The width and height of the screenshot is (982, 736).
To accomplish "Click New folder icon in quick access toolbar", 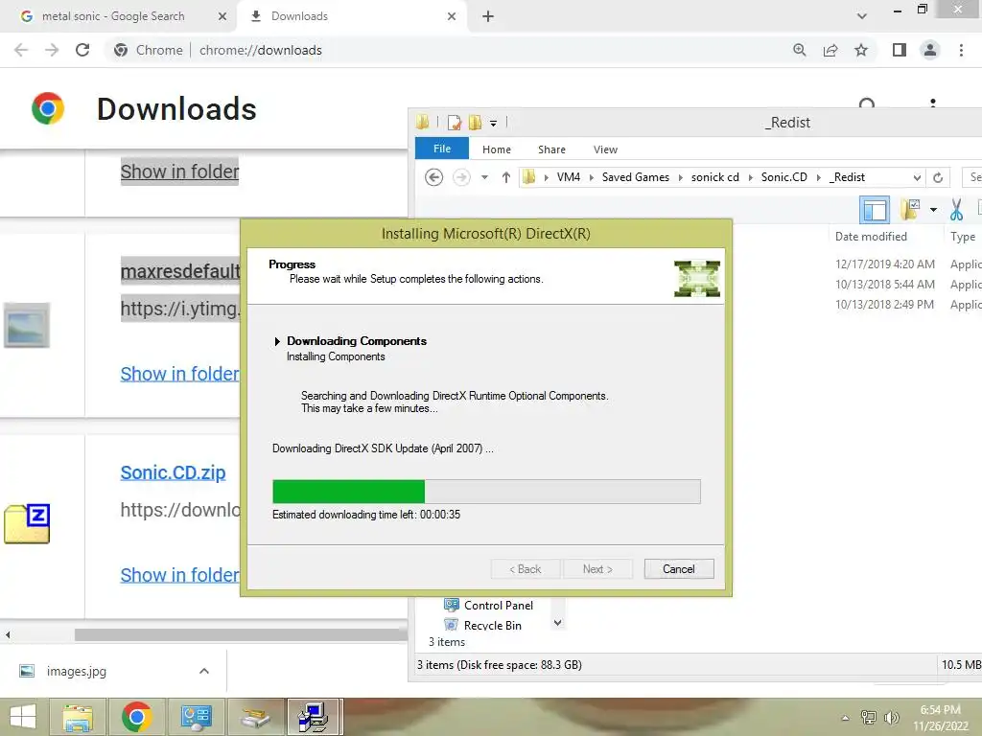I will [476, 123].
